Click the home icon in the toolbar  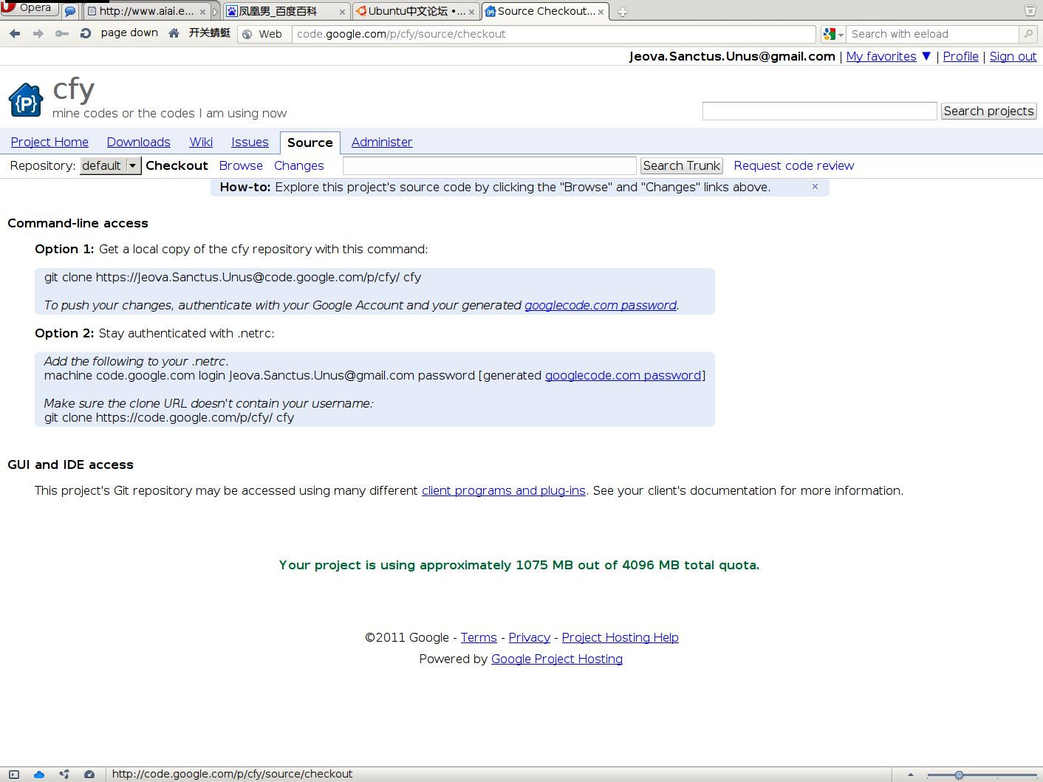(174, 33)
